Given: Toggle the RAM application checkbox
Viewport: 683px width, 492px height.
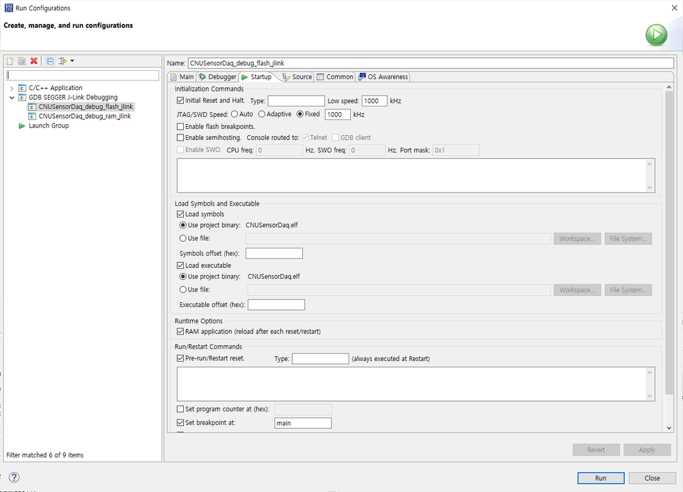Looking at the screenshot, I should (x=180, y=332).
